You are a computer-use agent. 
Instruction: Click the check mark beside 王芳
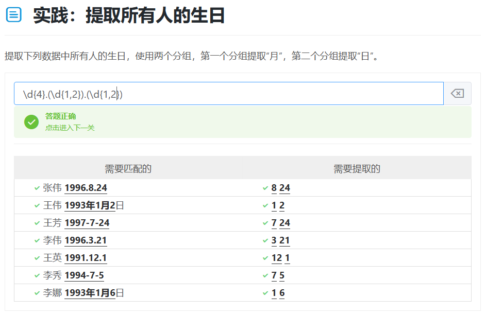click(x=37, y=223)
